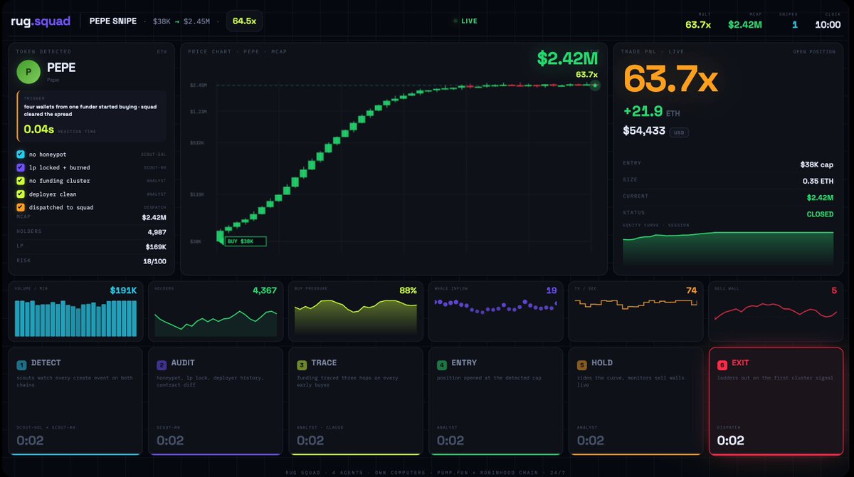Click the 10:00 clock value
The width and height of the screenshot is (854, 477).
click(x=828, y=25)
